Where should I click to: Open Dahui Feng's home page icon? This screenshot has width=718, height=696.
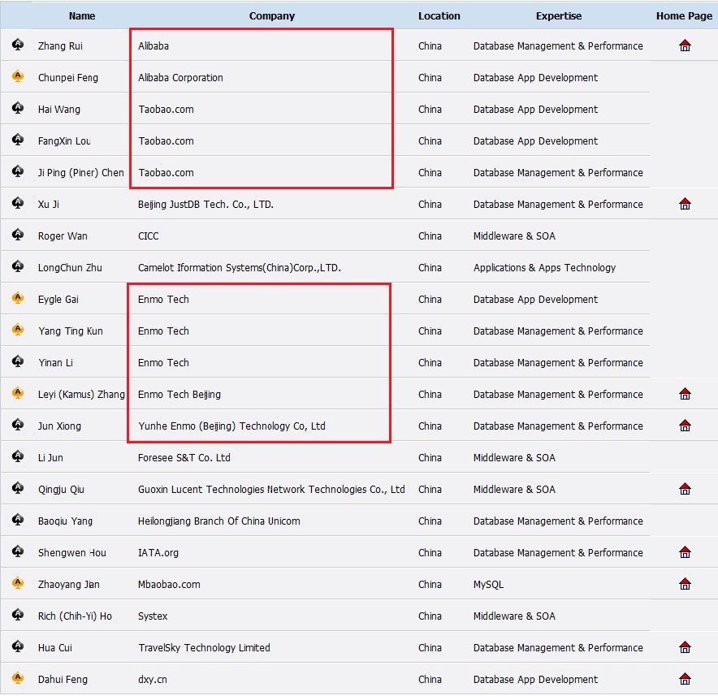[x=685, y=679]
